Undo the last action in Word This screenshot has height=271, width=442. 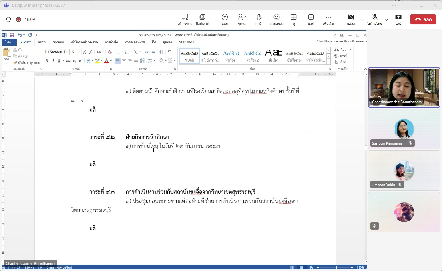tap(19, 35)
